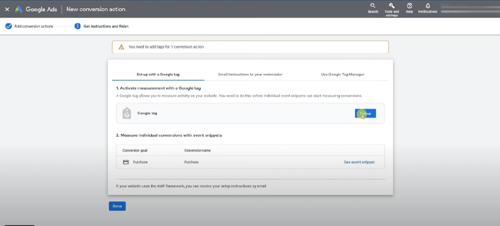Switch to Email instructions to your webmaster tab
The image size is (500, 226).
(x=250, y=74)
